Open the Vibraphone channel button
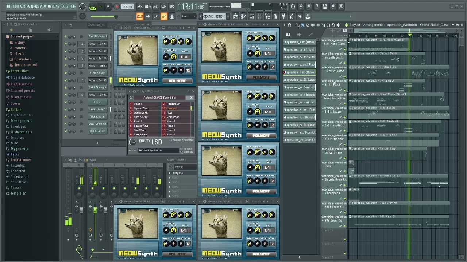 click(97, 117)
